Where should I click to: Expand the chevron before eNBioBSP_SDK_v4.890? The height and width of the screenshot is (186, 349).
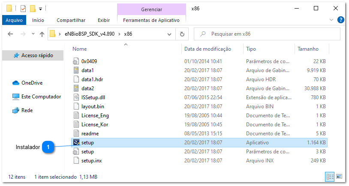pyautogui.click(x=60, y=34)
